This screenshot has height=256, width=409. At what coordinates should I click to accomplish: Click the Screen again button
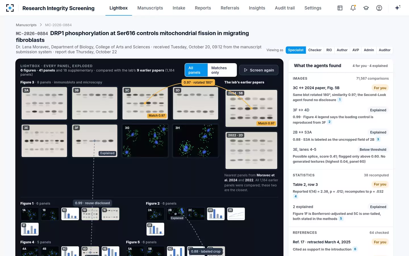259,70
